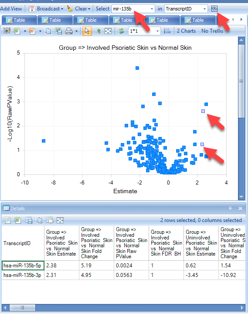248x314 pixels.
Task: Click the 2 Charts button
Action: click(186, 31)
